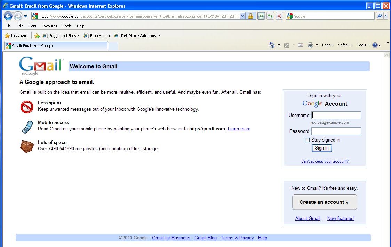Click the Sign in button

322,148
